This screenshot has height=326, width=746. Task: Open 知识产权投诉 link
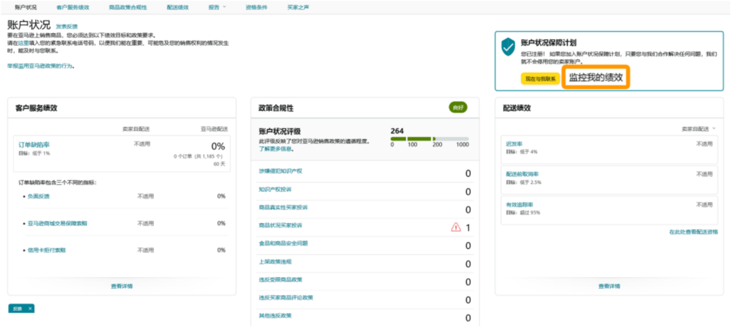click(275, 189)
